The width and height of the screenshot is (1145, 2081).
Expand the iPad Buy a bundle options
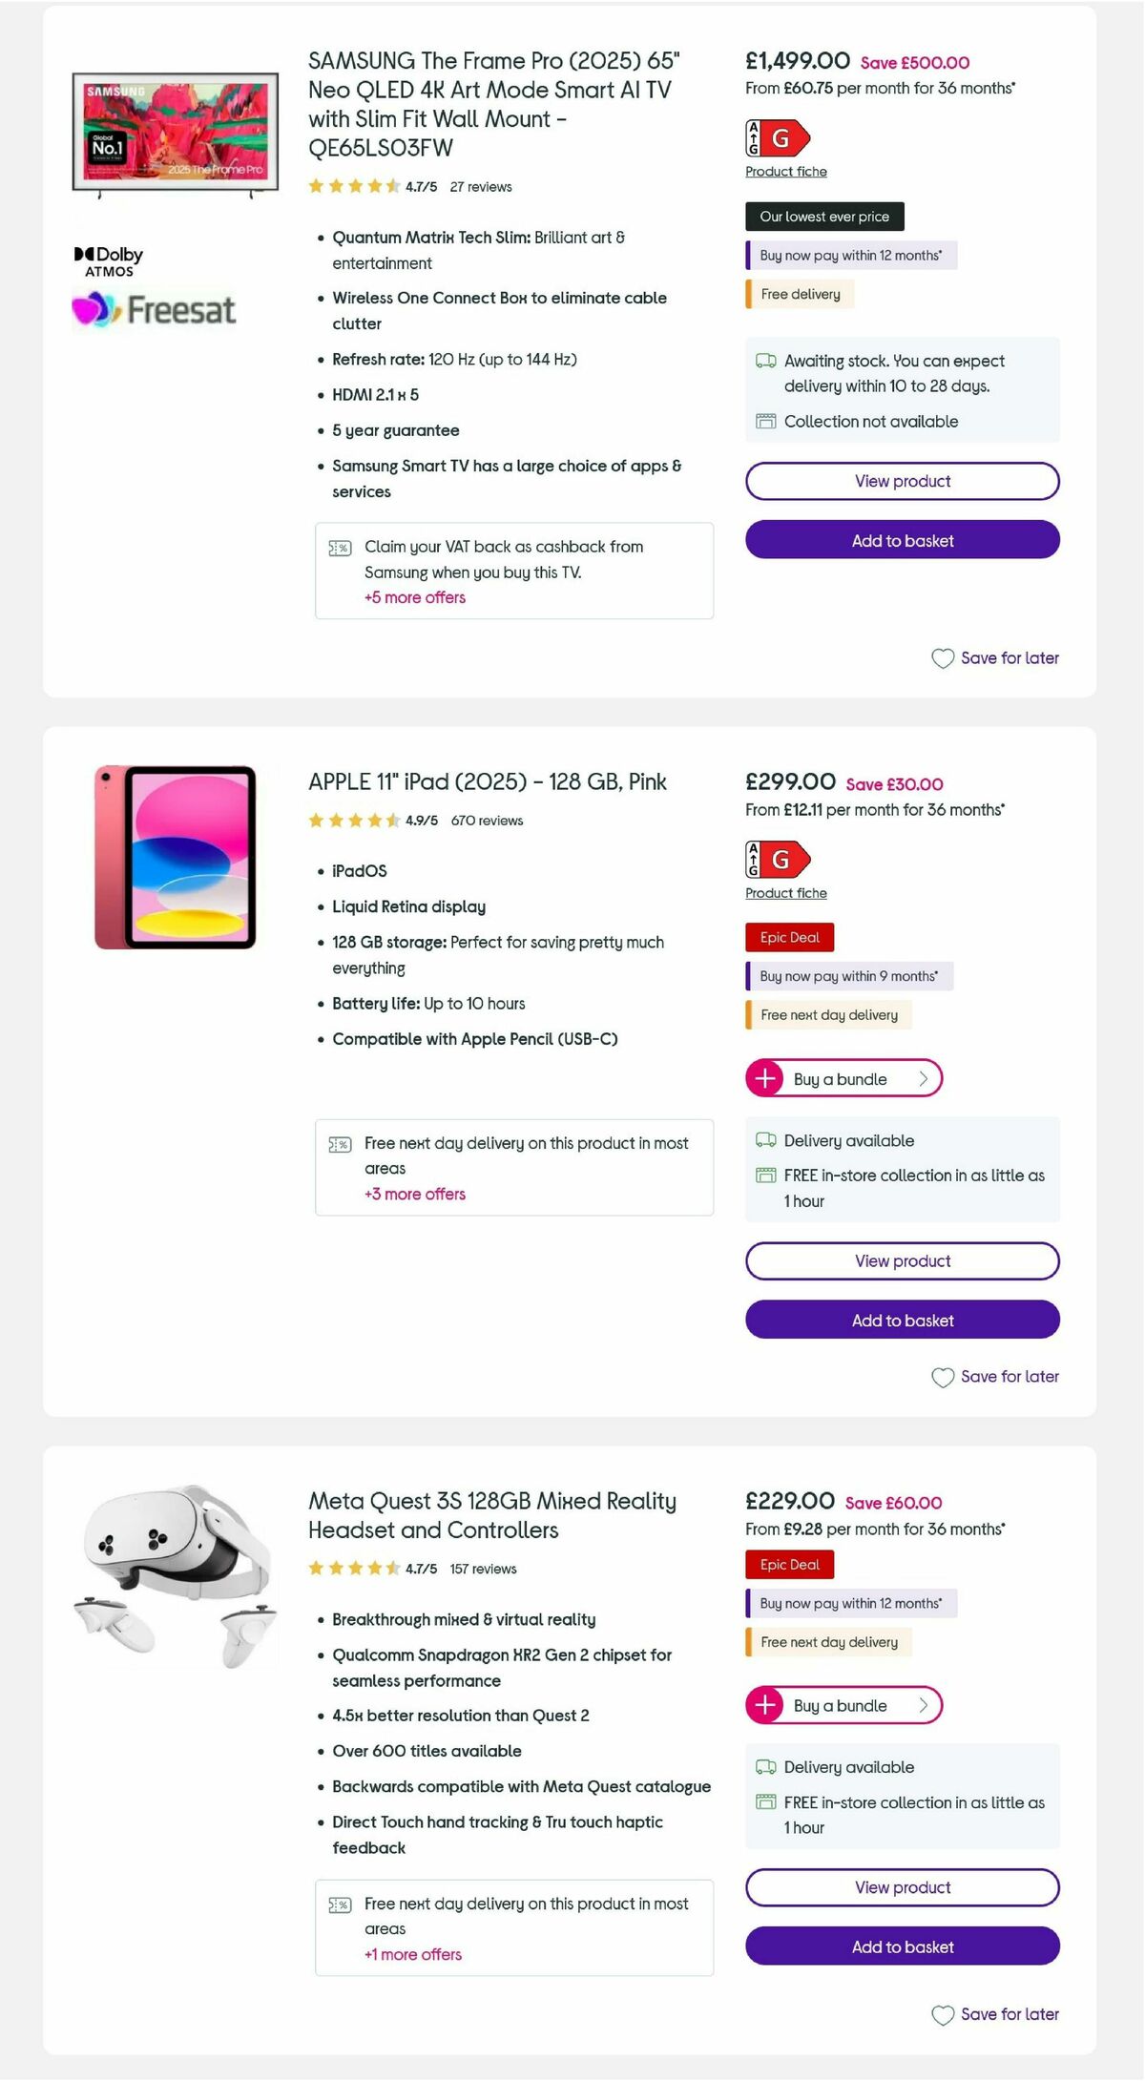[843, 1078]
